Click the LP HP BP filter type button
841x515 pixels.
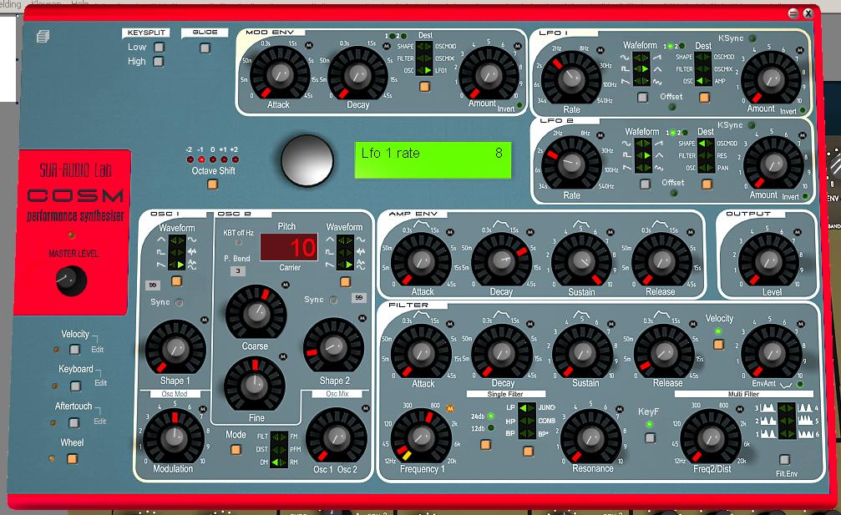pyautogui.click(x=528, y=452)
